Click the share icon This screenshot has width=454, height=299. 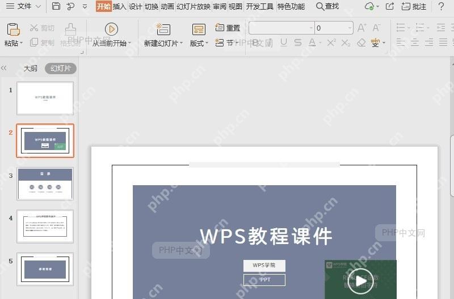click(x=390, y=6)
